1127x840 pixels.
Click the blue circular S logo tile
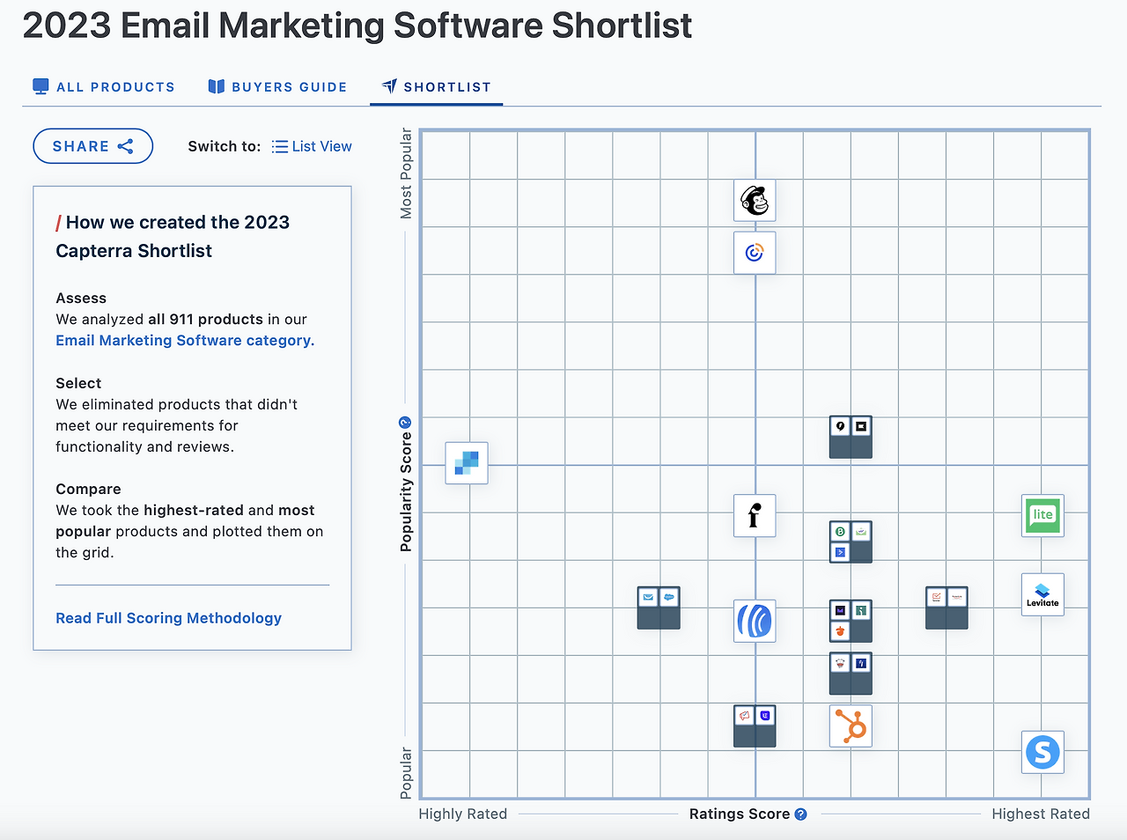coord(1042,752)
